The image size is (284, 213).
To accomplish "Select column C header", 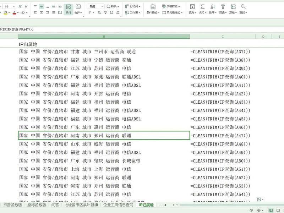I will [223, 37].
